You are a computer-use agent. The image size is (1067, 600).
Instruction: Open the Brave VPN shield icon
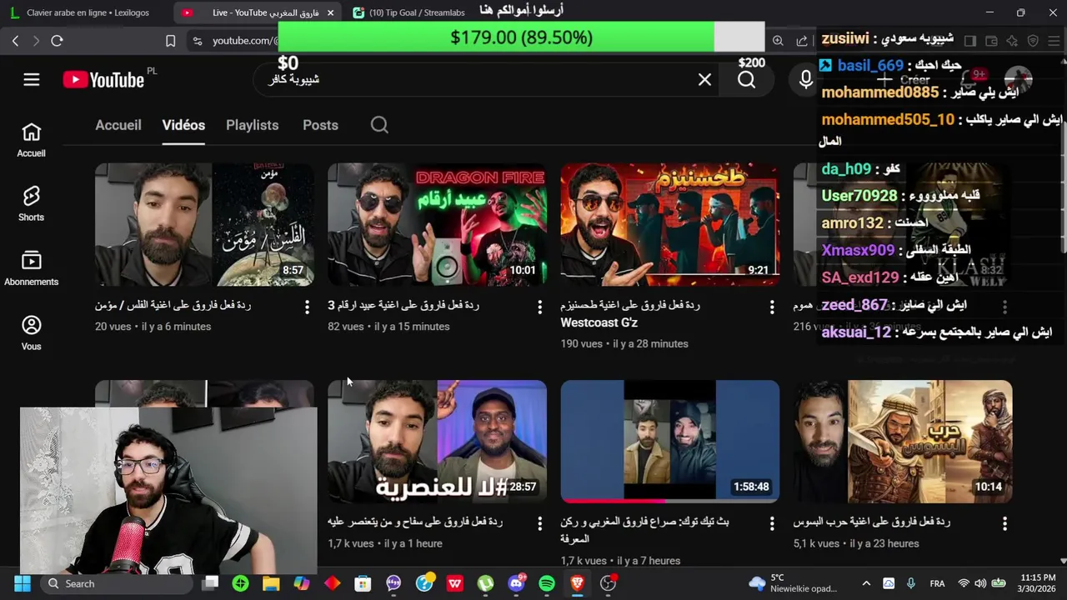(x=1033, y=40)
